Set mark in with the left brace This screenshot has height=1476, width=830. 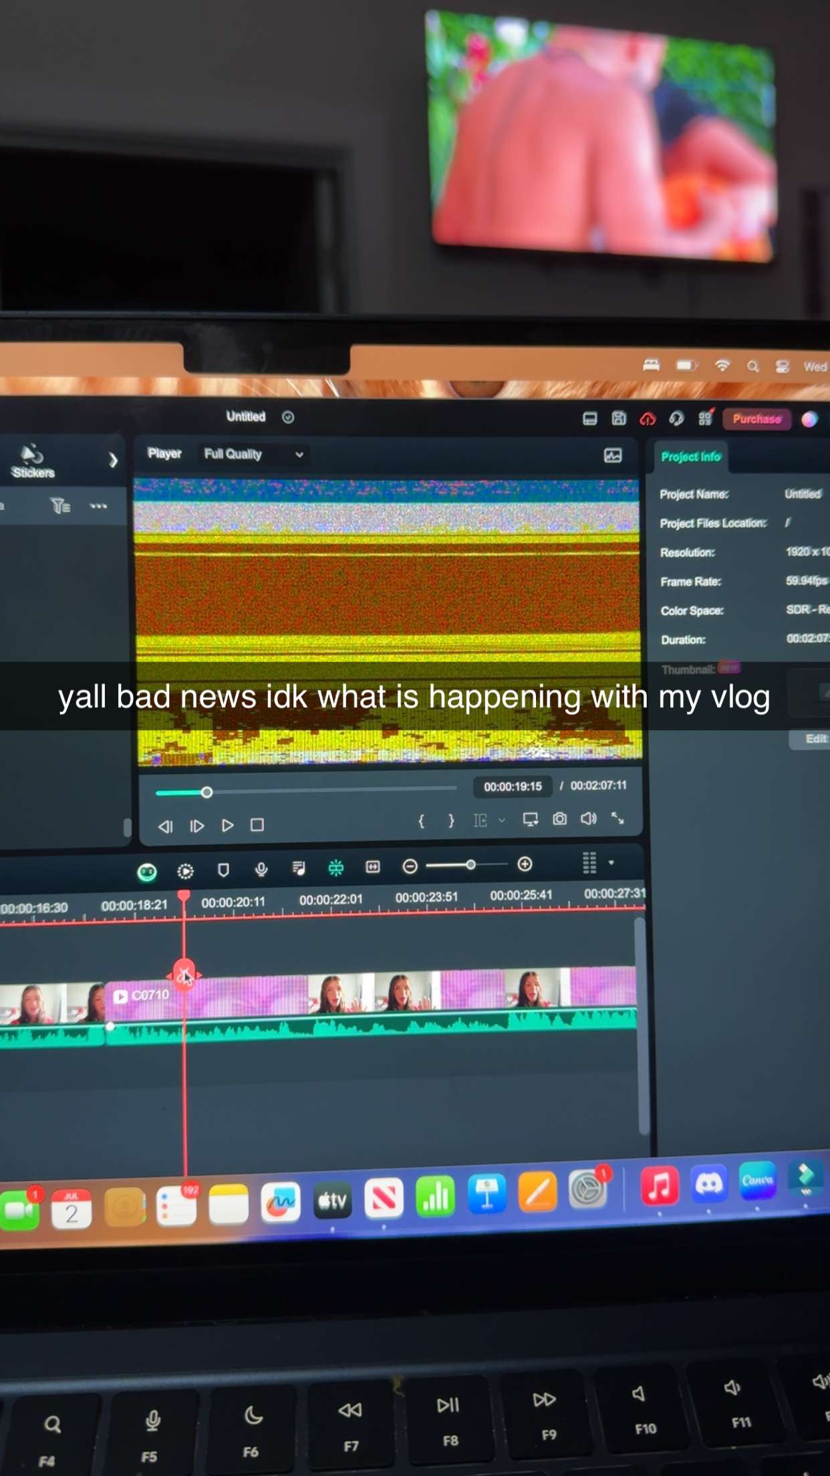pos(421,821)
